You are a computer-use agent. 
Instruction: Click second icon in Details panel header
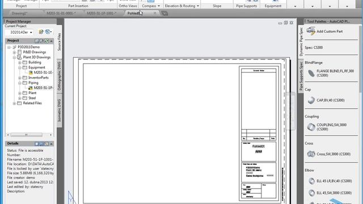click(x=41, y=144)
